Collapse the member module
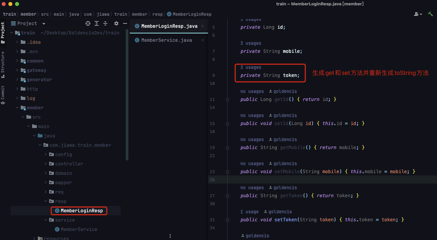The width and height of the screenshot is (437, 240). [17, 108]
